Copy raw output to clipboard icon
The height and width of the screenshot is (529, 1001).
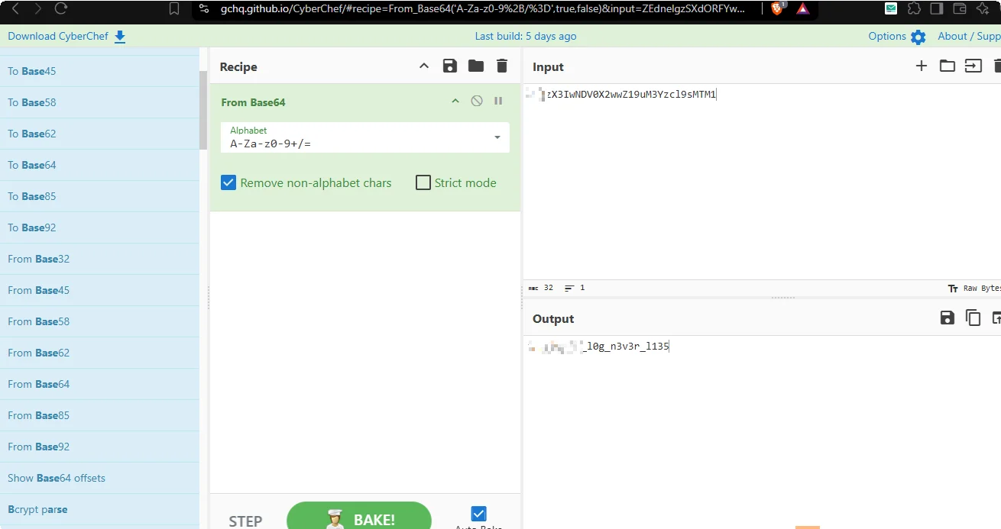[x=973, y=318]
